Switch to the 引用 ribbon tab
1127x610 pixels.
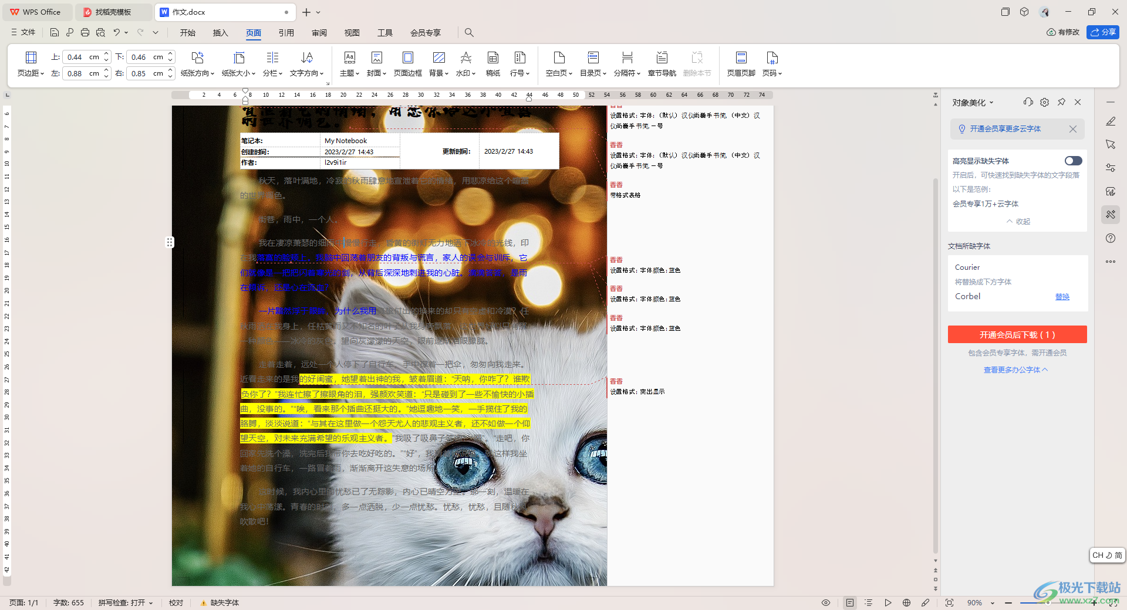click(286, 33)
